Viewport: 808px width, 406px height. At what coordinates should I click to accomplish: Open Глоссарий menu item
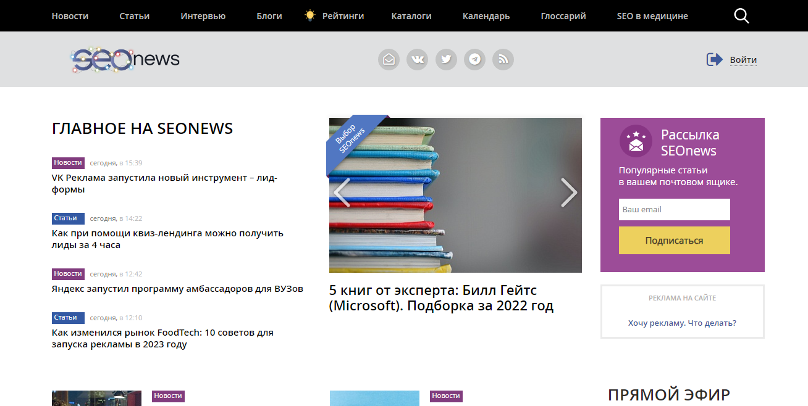pyautogui.click(x=563, y=16)
